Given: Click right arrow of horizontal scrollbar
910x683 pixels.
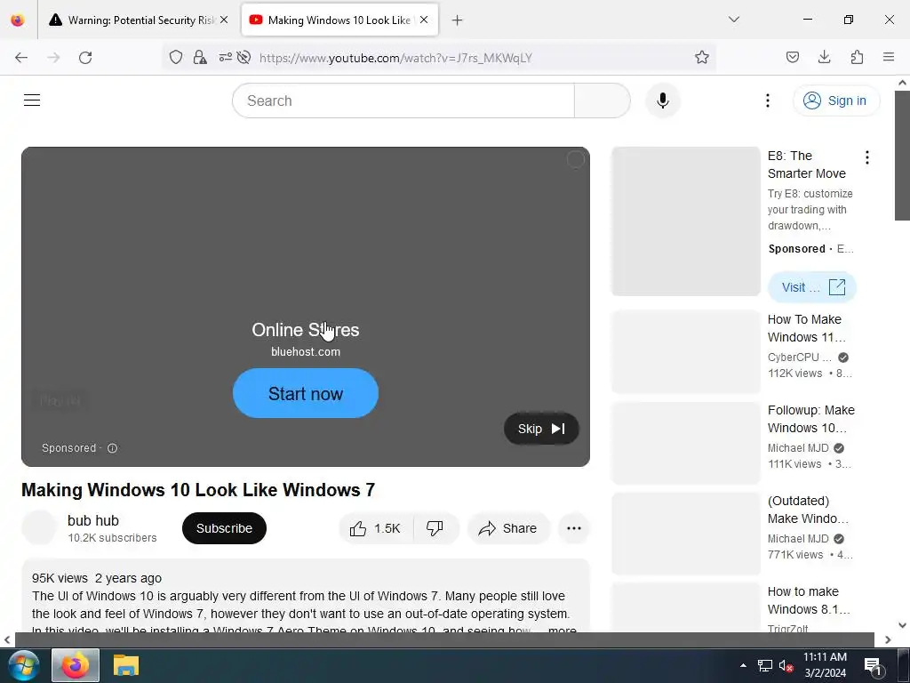Looking at the screenshot, I should [888, 640].
